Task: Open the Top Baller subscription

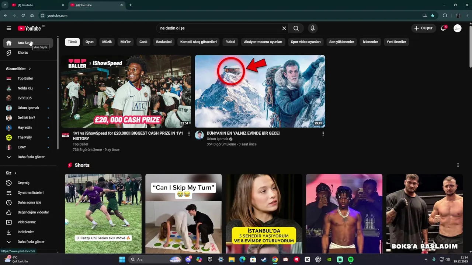Action: pos(28,78)
